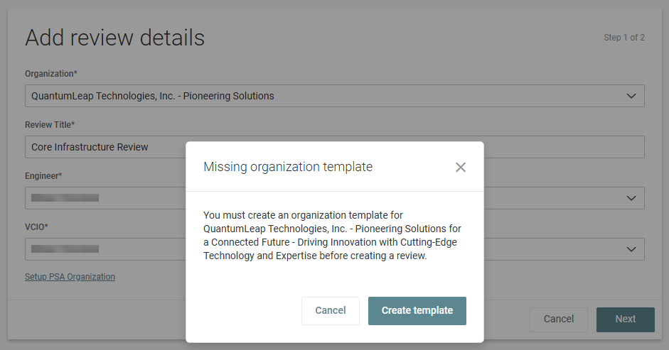Expand the VCIO dropdown arrow
The height and width of the screenshot is (350, 669).
(x=631, y=249)
